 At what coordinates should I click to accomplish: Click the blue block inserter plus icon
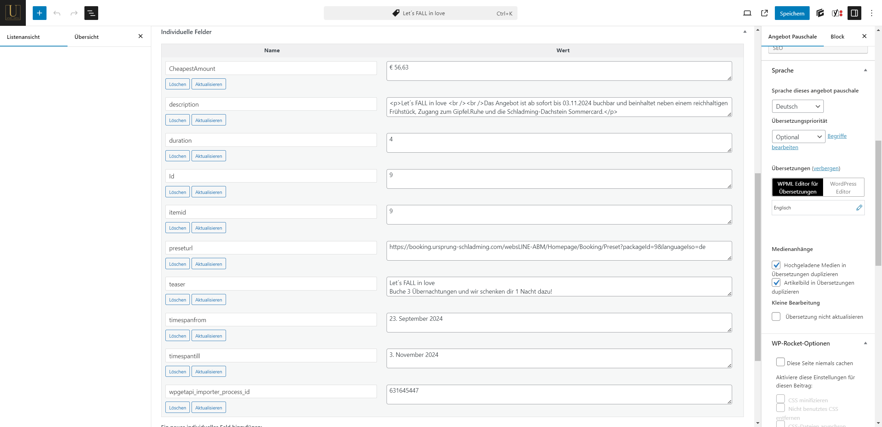tap(40, 13)
